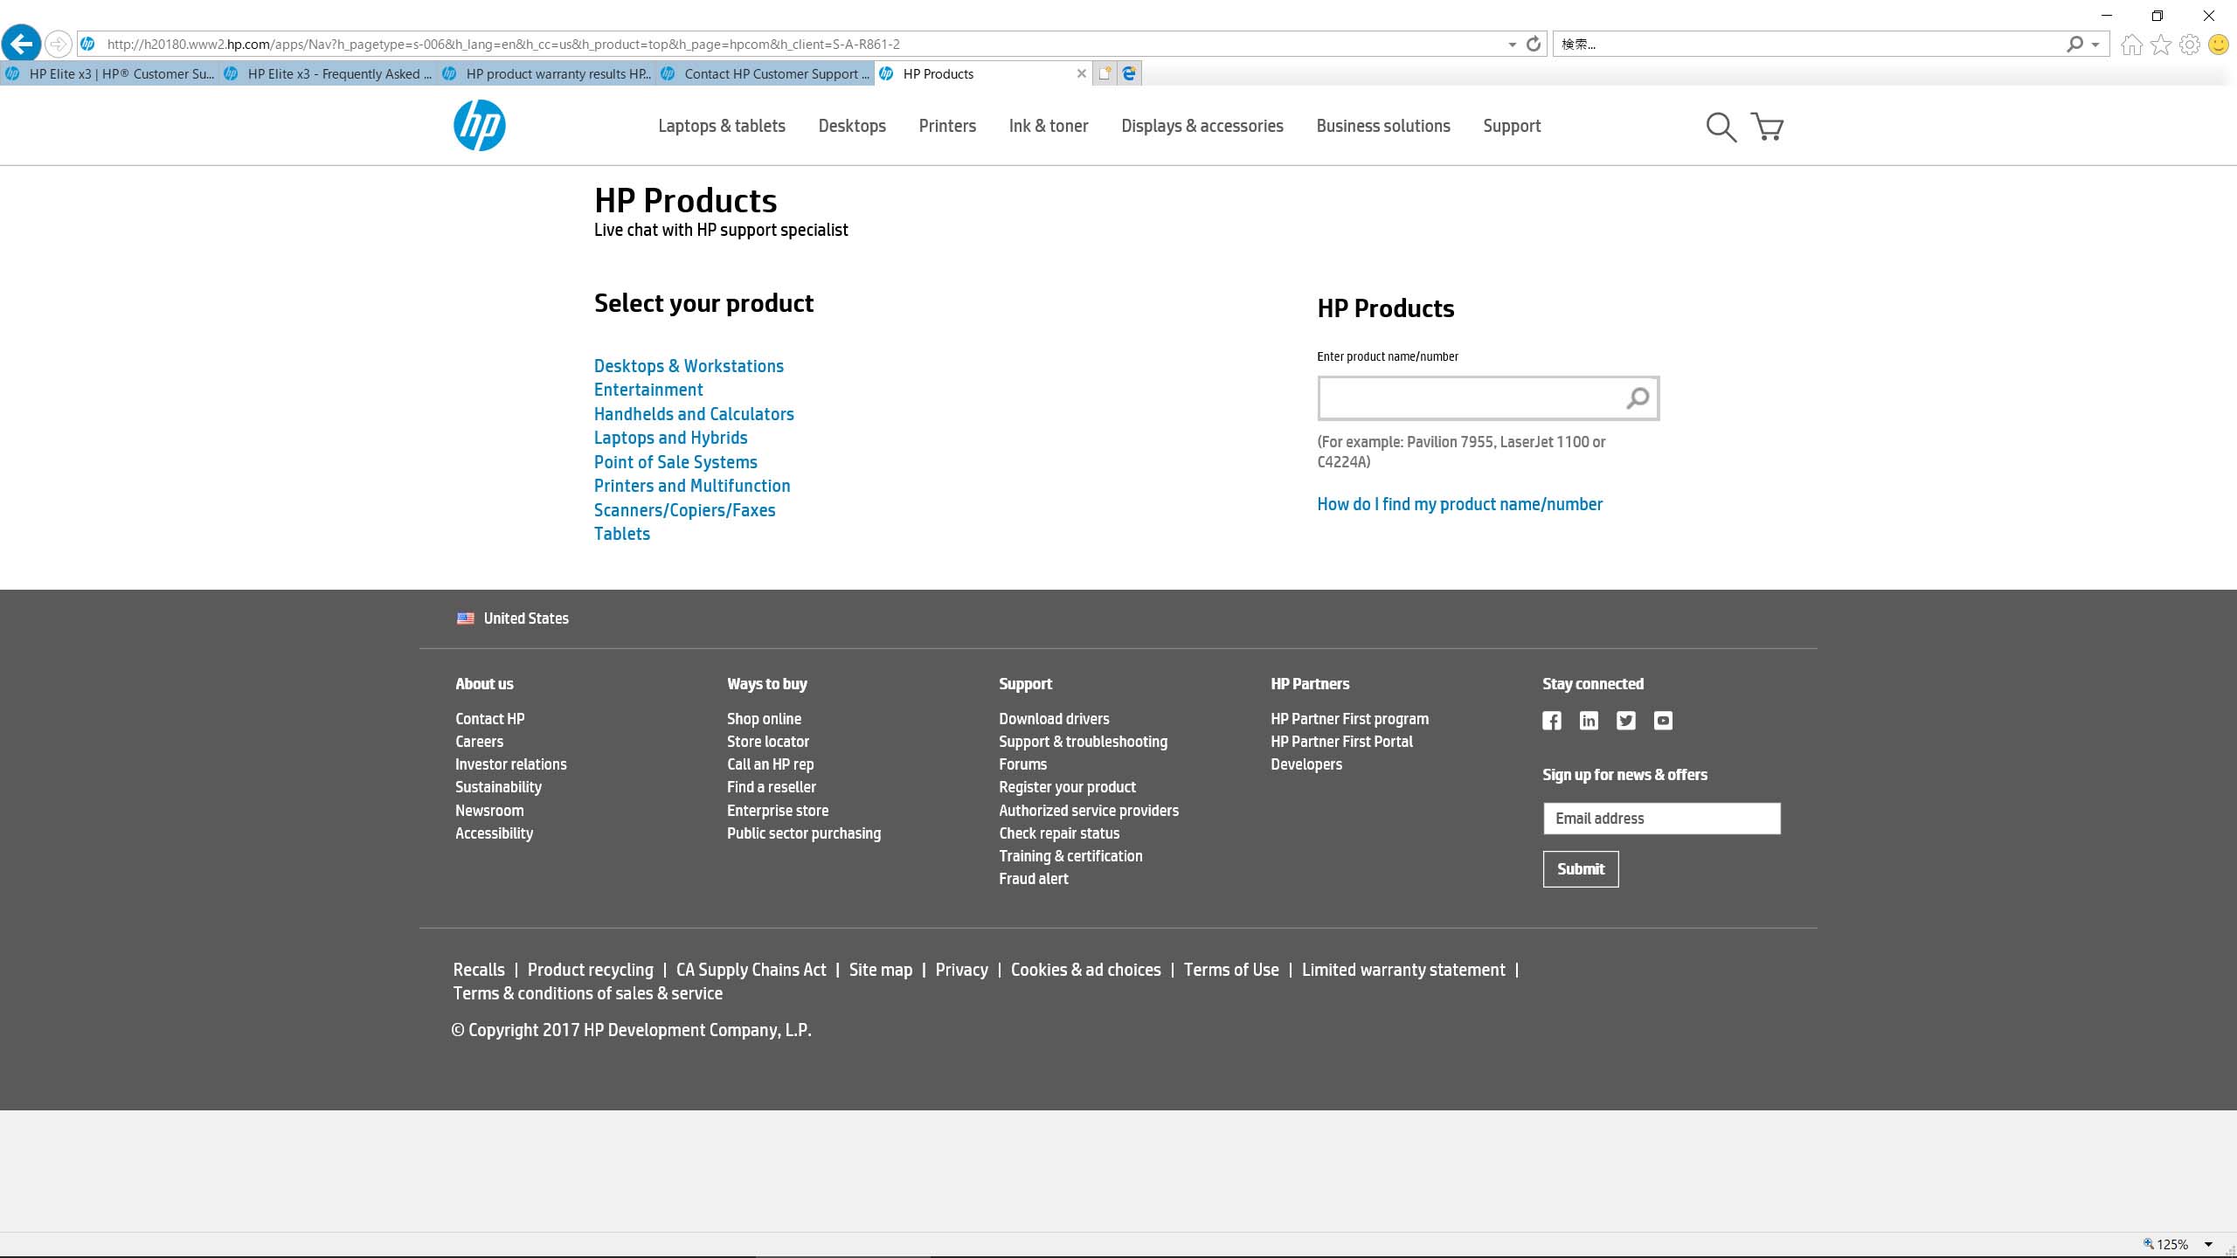Select Entertainment product link

click(648, 390)
